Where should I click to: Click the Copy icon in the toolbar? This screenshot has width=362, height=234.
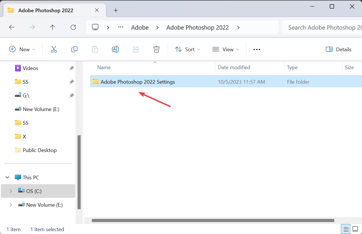[x=74, y=49]
